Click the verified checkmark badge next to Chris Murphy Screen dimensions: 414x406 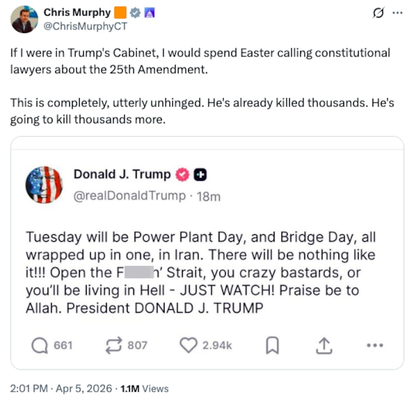point(134,12)
